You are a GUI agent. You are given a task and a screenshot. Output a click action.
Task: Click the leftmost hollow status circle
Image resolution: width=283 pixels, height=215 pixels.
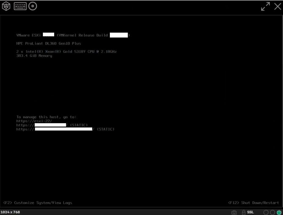pyautogui.click(x=266, y=212)
